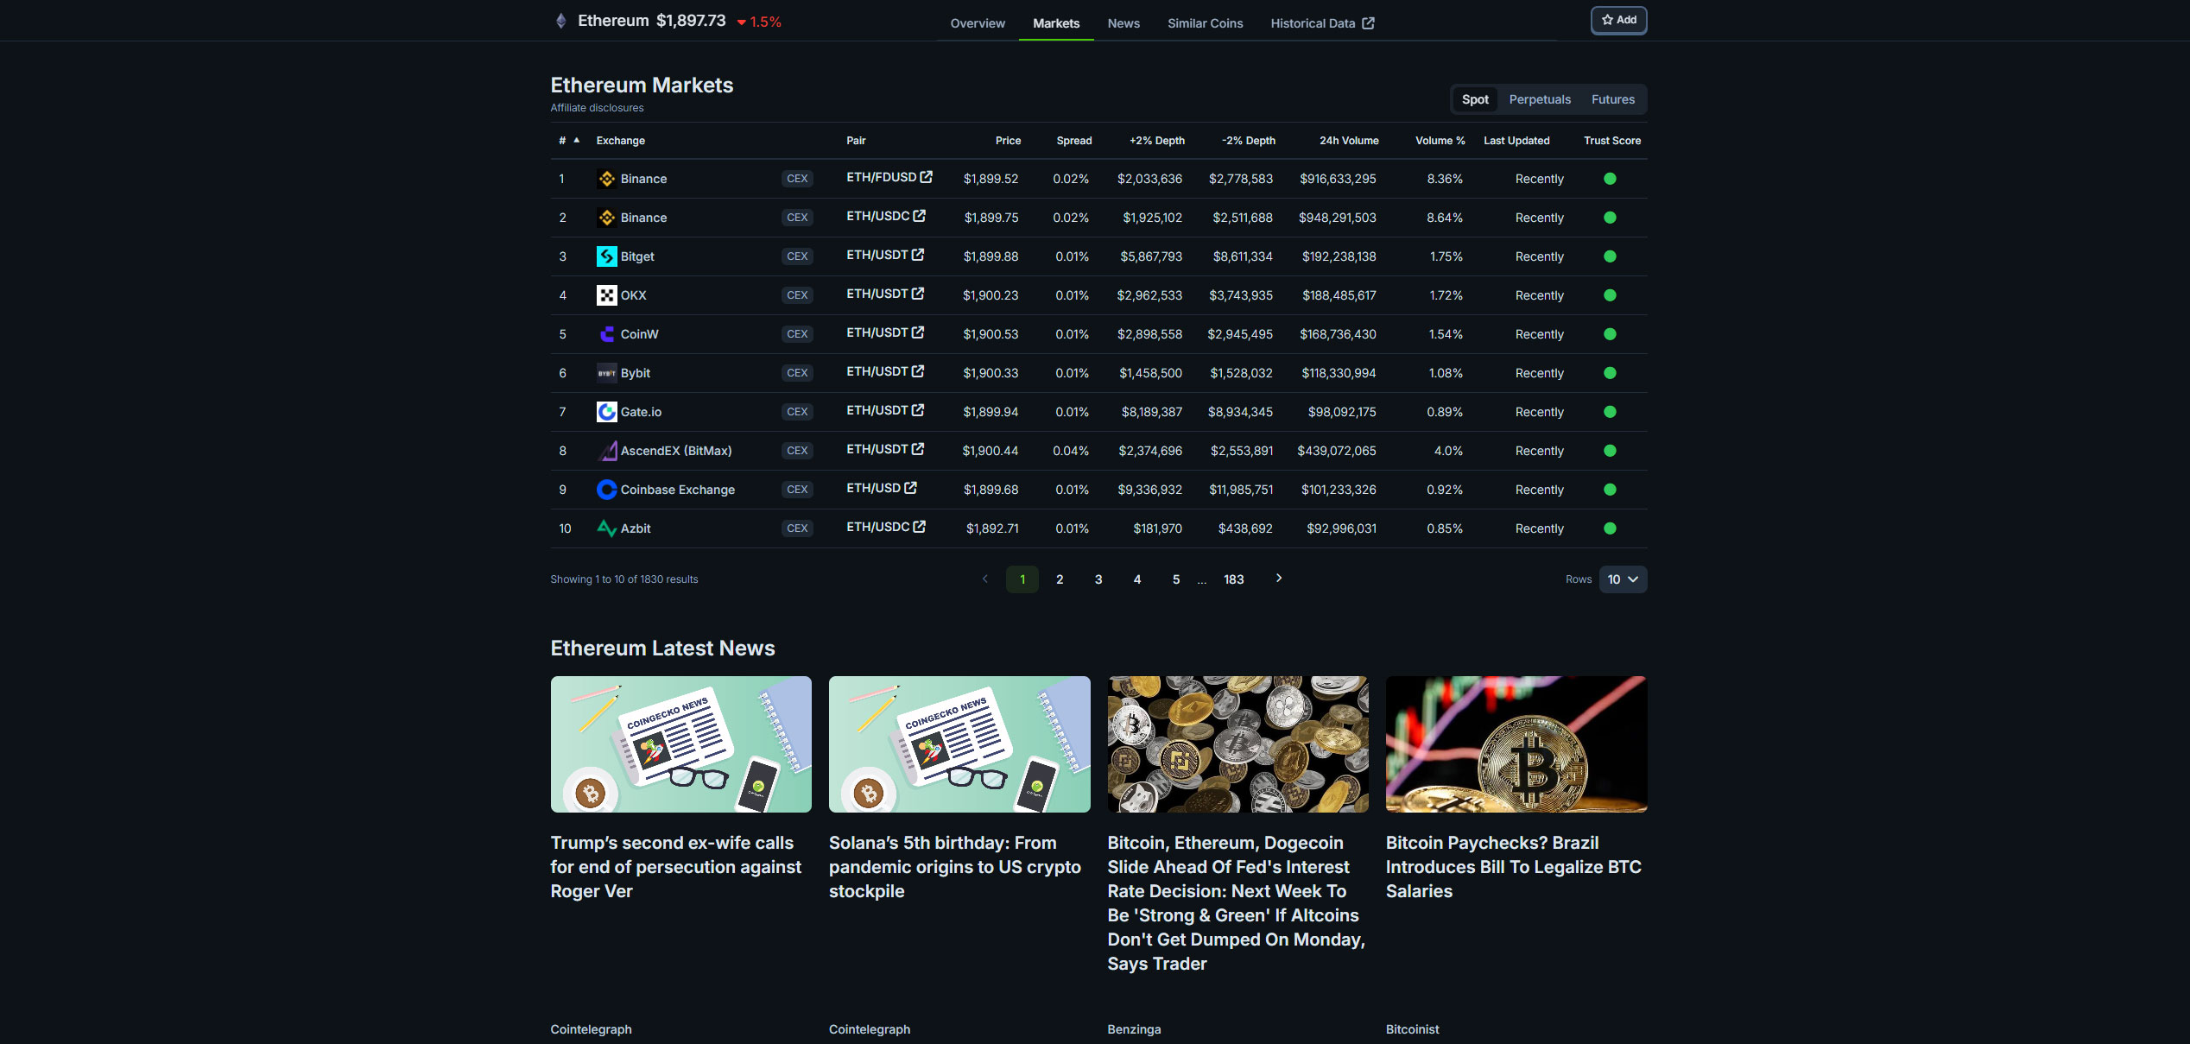Open the coins pile news thumbnail
The image size is (2190, 1044).
(1237, 743)
